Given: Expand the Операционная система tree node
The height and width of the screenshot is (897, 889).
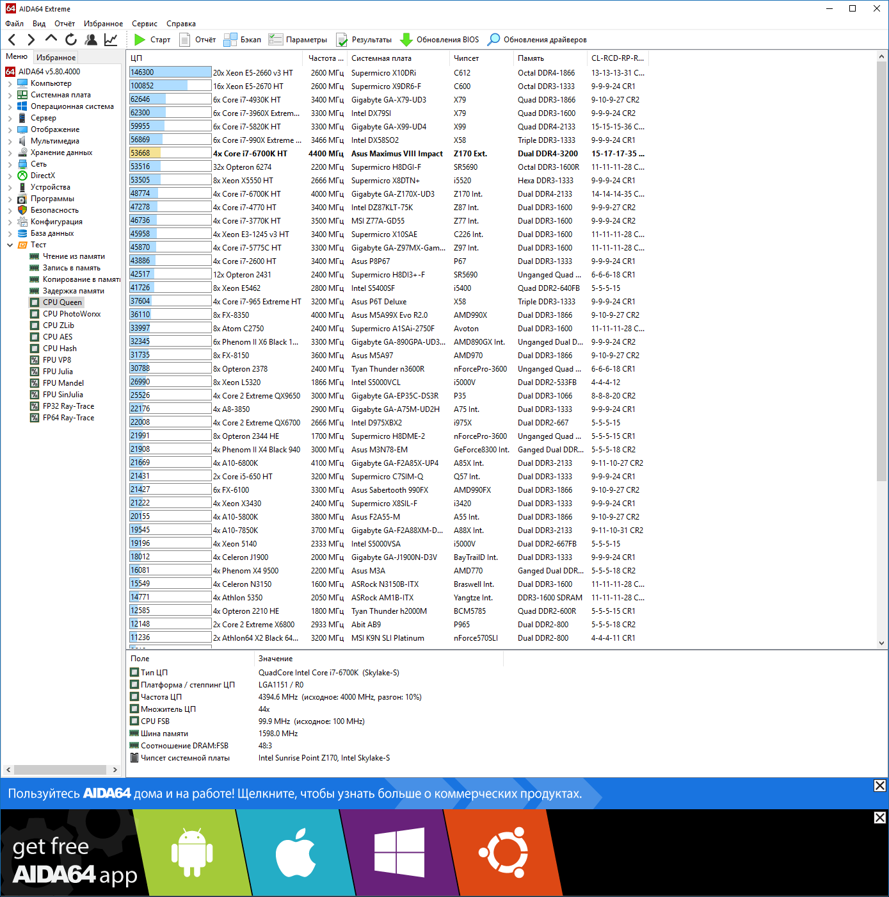Looking at the screenshot, I should [x=10, y=106].
